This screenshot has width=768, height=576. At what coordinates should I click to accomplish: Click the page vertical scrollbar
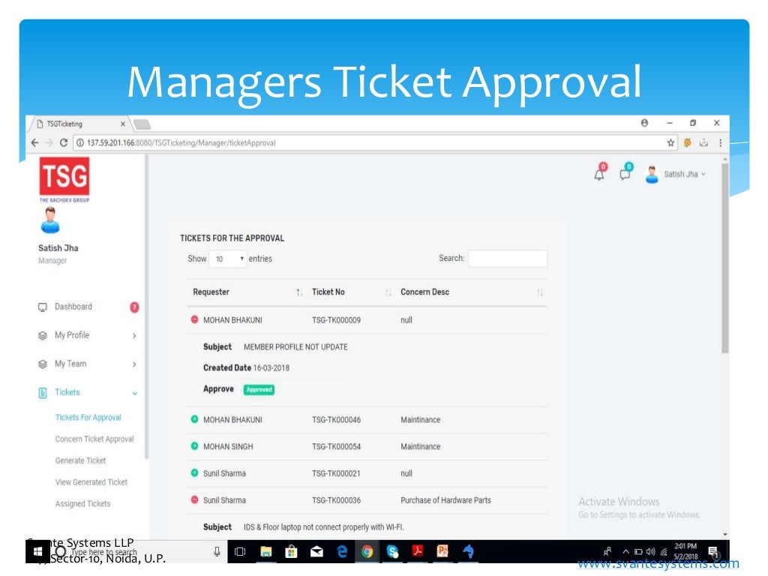725,258
